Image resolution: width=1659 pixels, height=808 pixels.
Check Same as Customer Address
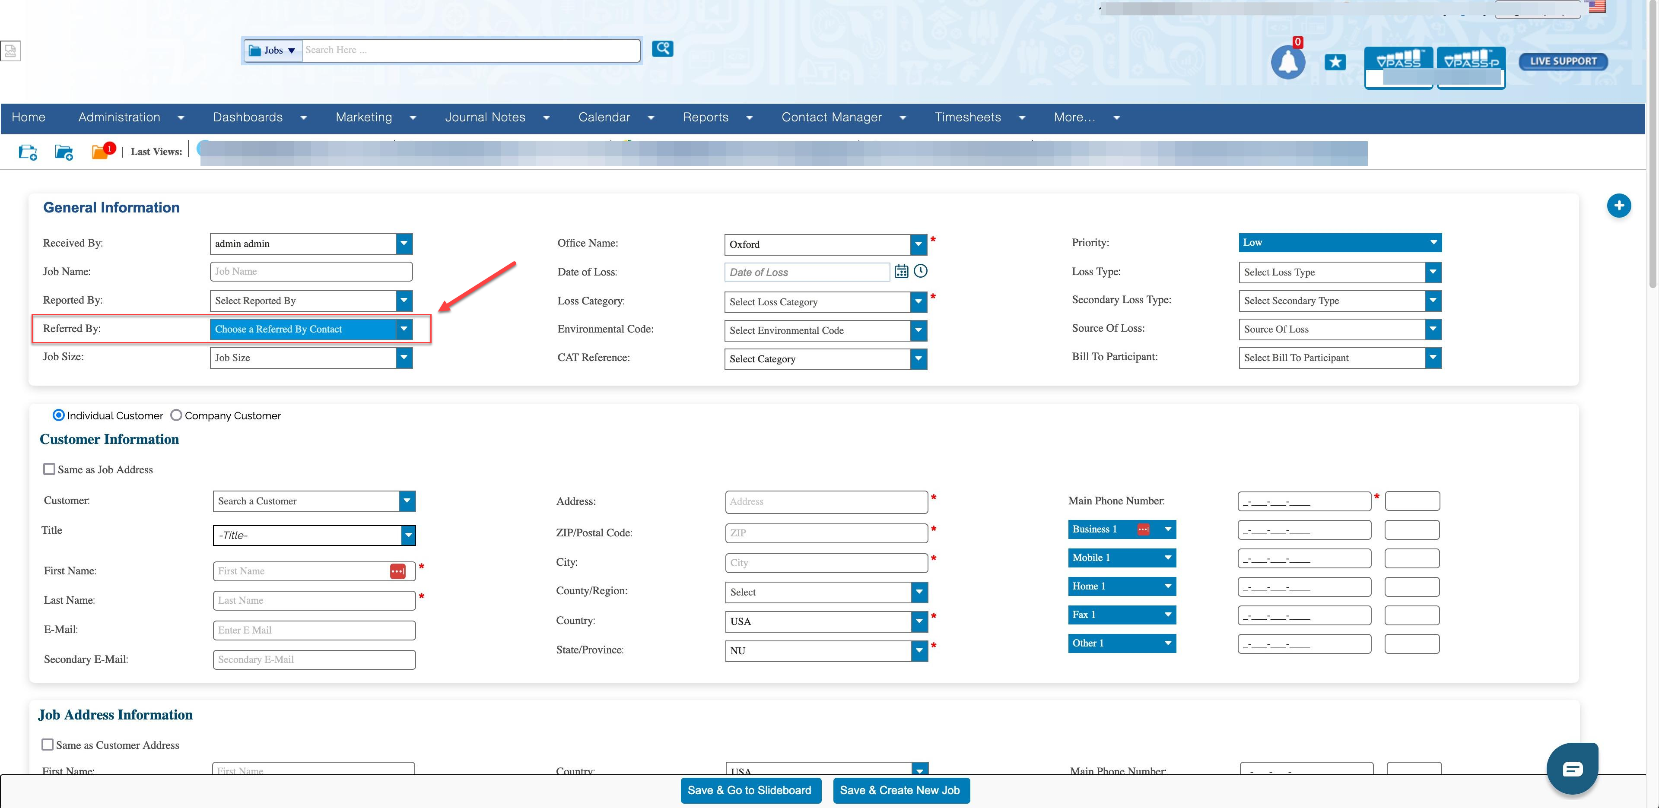click(x=48, y=744)
